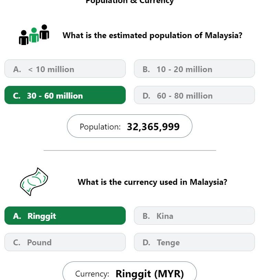Choose Kina as the currency answer
The height and width of the screenshot is (280, 258).
pyautogui.click(x=194, y=215)
